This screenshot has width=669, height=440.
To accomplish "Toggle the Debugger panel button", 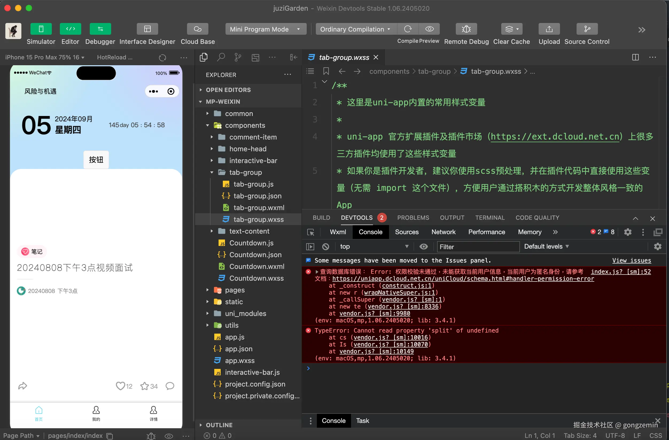I will tap(100, 29).
